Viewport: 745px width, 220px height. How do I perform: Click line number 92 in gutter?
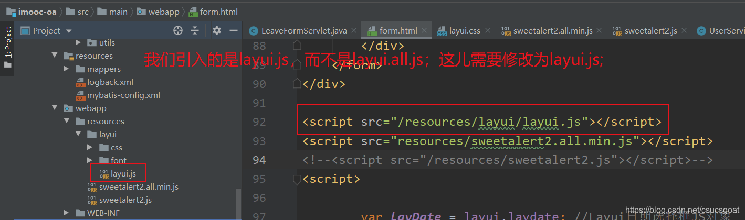click(x=259, y=122)
